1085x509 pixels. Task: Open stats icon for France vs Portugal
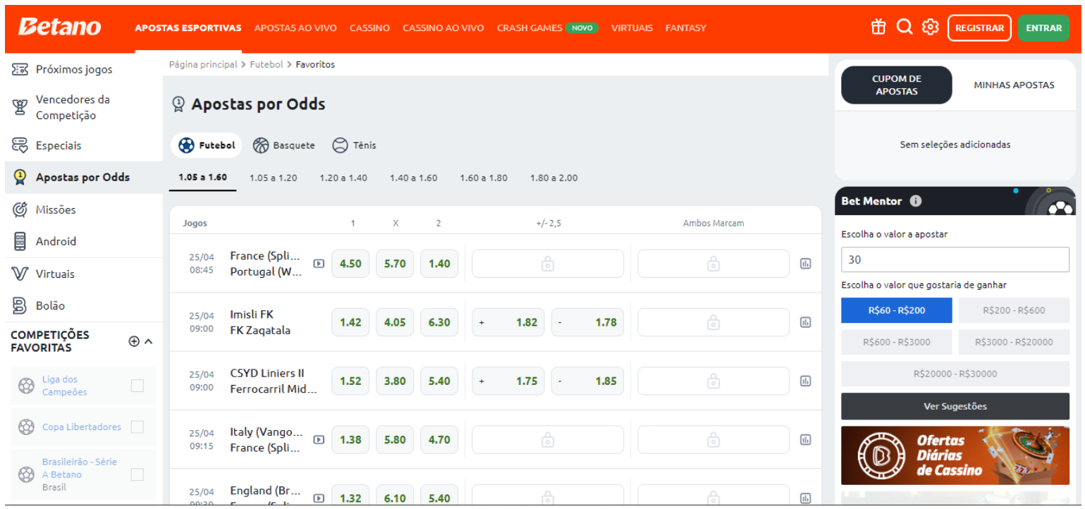click(805, 264)
